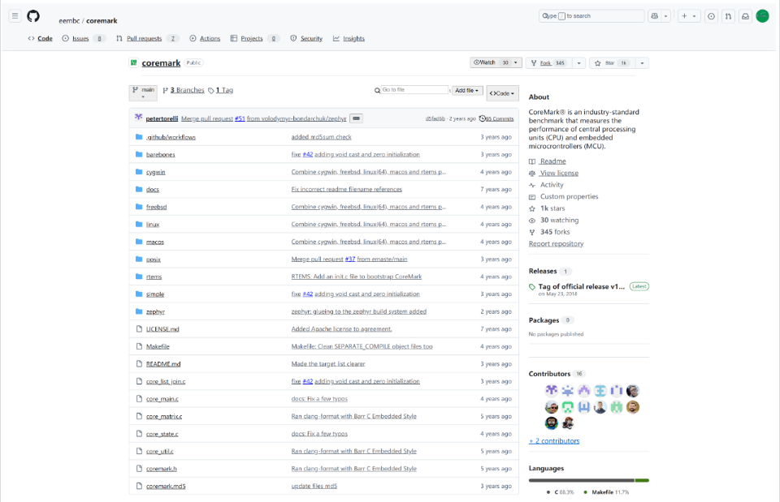Expand the green Code dropdown button

(502, 93)
